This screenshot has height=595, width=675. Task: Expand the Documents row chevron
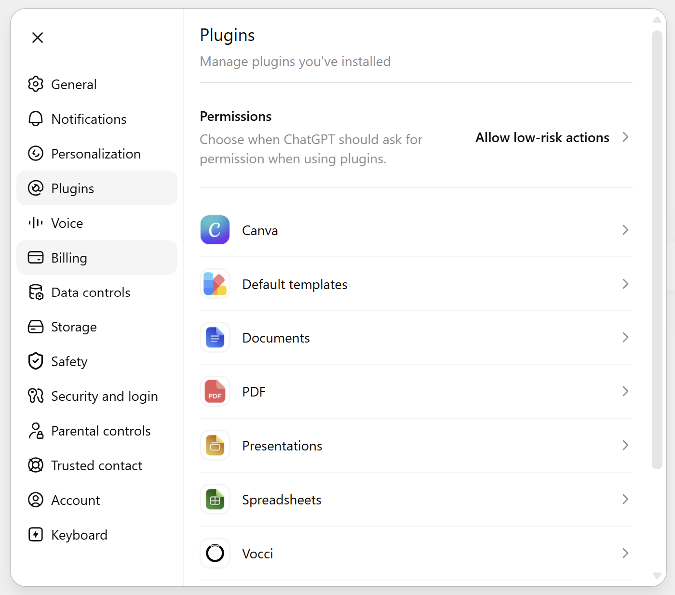tap(625, 338)
